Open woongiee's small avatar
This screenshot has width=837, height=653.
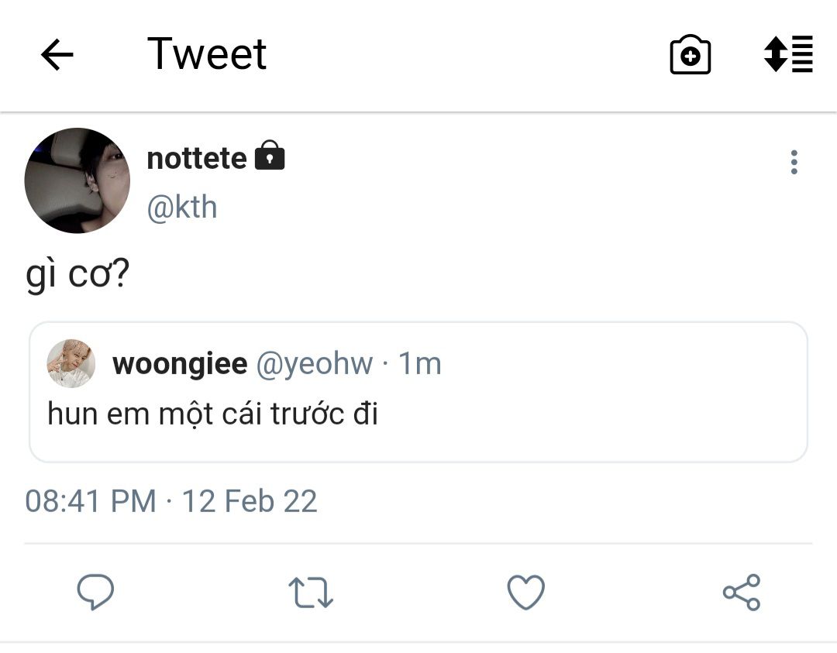point(71,363)
